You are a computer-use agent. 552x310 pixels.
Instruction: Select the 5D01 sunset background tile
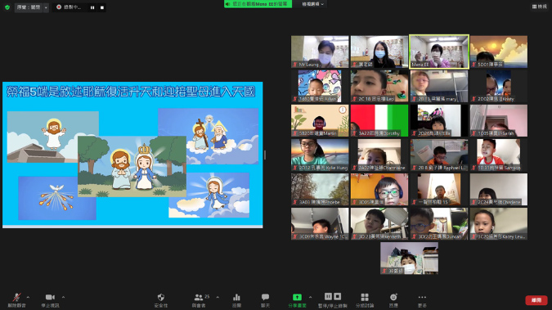[x=499, y=52]
